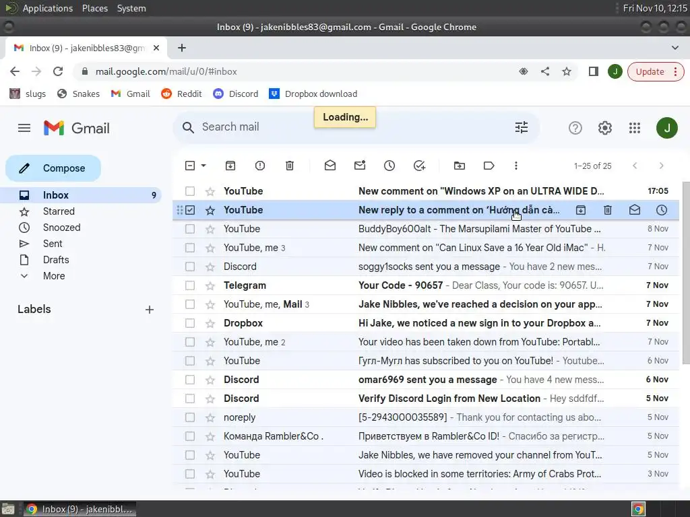
Task: Click the Delete trash icon in the top toolbar
Action: coord(290,166)
